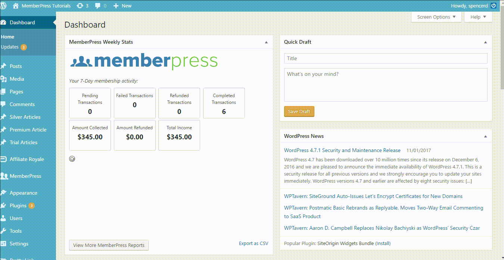
Task: Click the MemberPress people icon in the sidebar
Action: 4,176
